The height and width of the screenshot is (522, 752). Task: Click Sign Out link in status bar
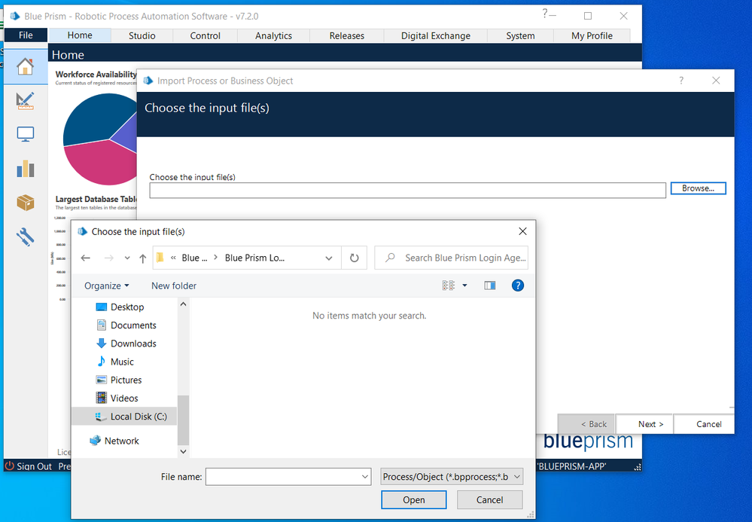[x=34, y=466]
